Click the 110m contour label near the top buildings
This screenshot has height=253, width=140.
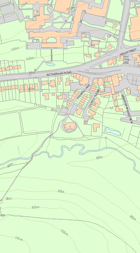click(70, 9)
